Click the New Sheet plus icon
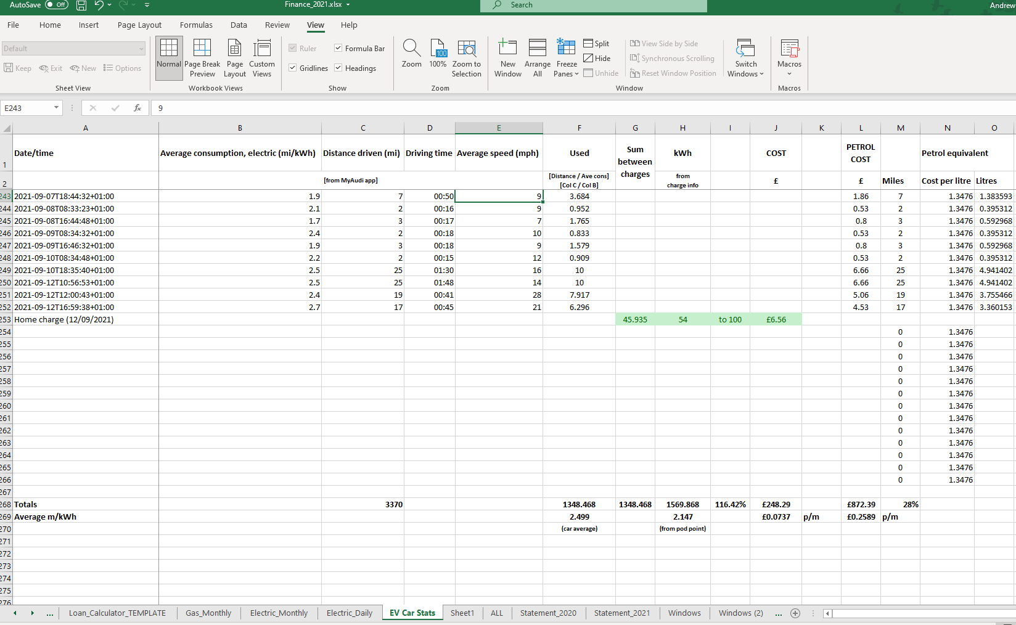 (795, 613)
